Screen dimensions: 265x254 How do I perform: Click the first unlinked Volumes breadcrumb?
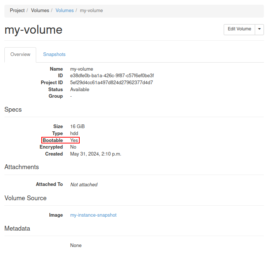(x=40, y=11)
